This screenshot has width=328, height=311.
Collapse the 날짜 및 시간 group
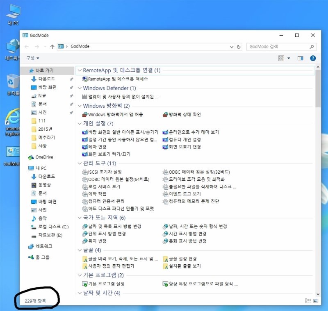[80, 293]
